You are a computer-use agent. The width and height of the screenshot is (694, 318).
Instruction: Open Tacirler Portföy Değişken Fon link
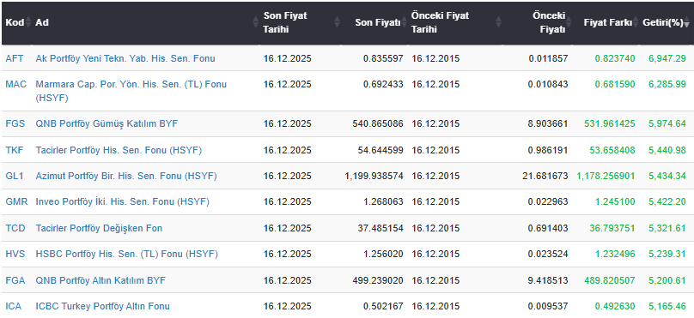coord(99,228)
